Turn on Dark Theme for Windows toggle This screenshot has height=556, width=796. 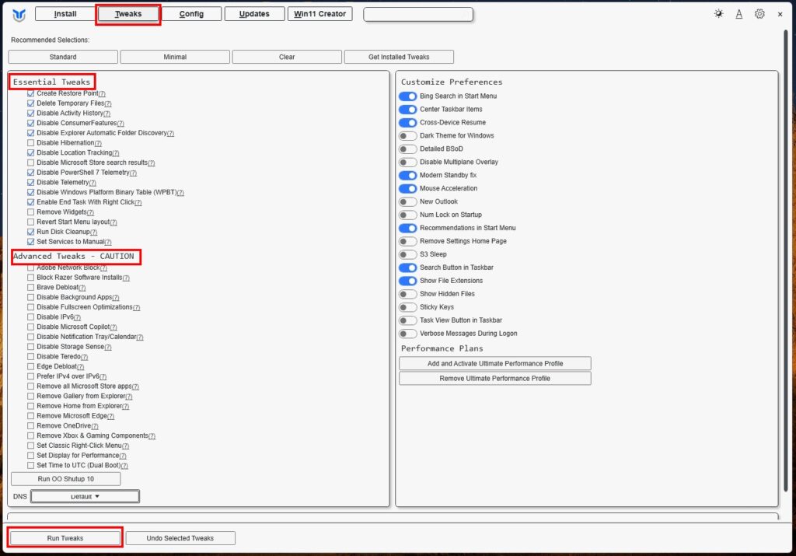[x=407, y=135]
